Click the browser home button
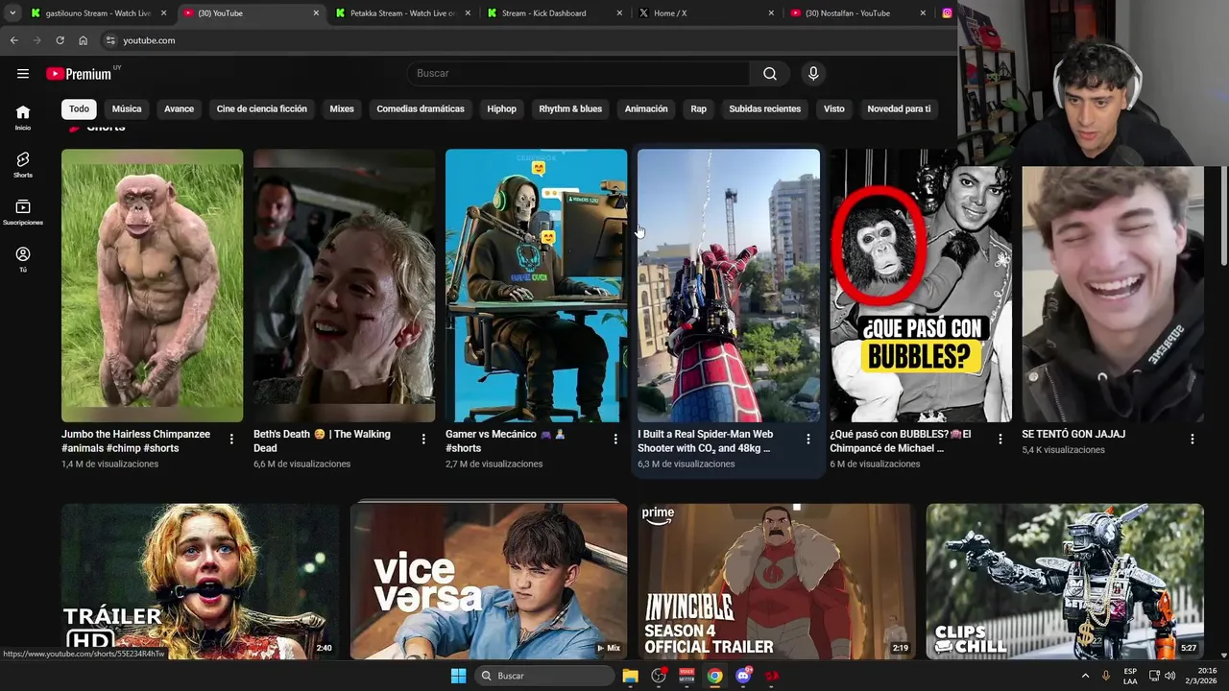Screen dimensions: 1229x691 point(83,40)
